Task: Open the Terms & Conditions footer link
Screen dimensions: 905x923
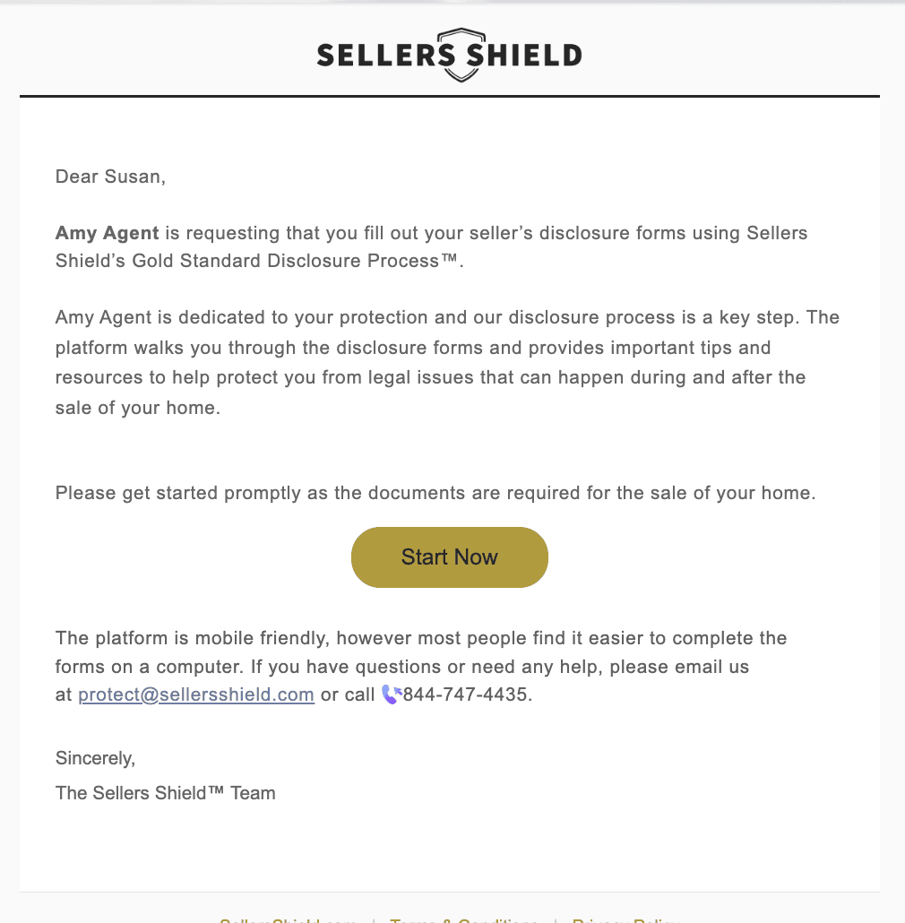Action: click(463, 919)
